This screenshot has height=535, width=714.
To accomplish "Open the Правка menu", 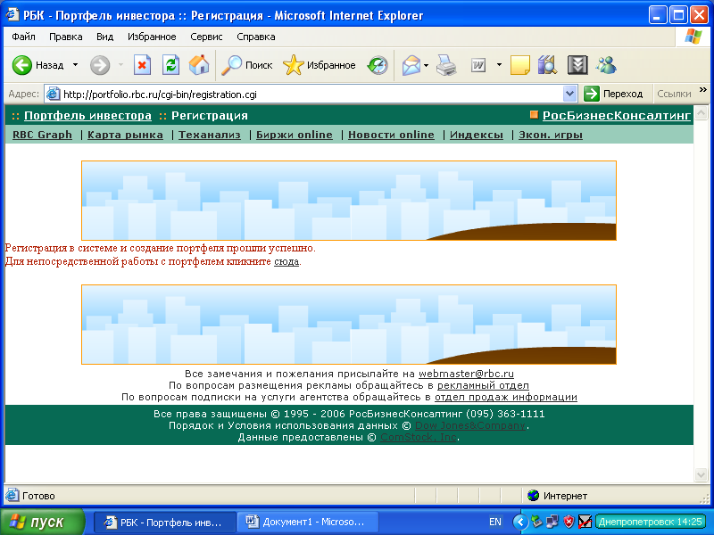I will (x=65, y=37).
